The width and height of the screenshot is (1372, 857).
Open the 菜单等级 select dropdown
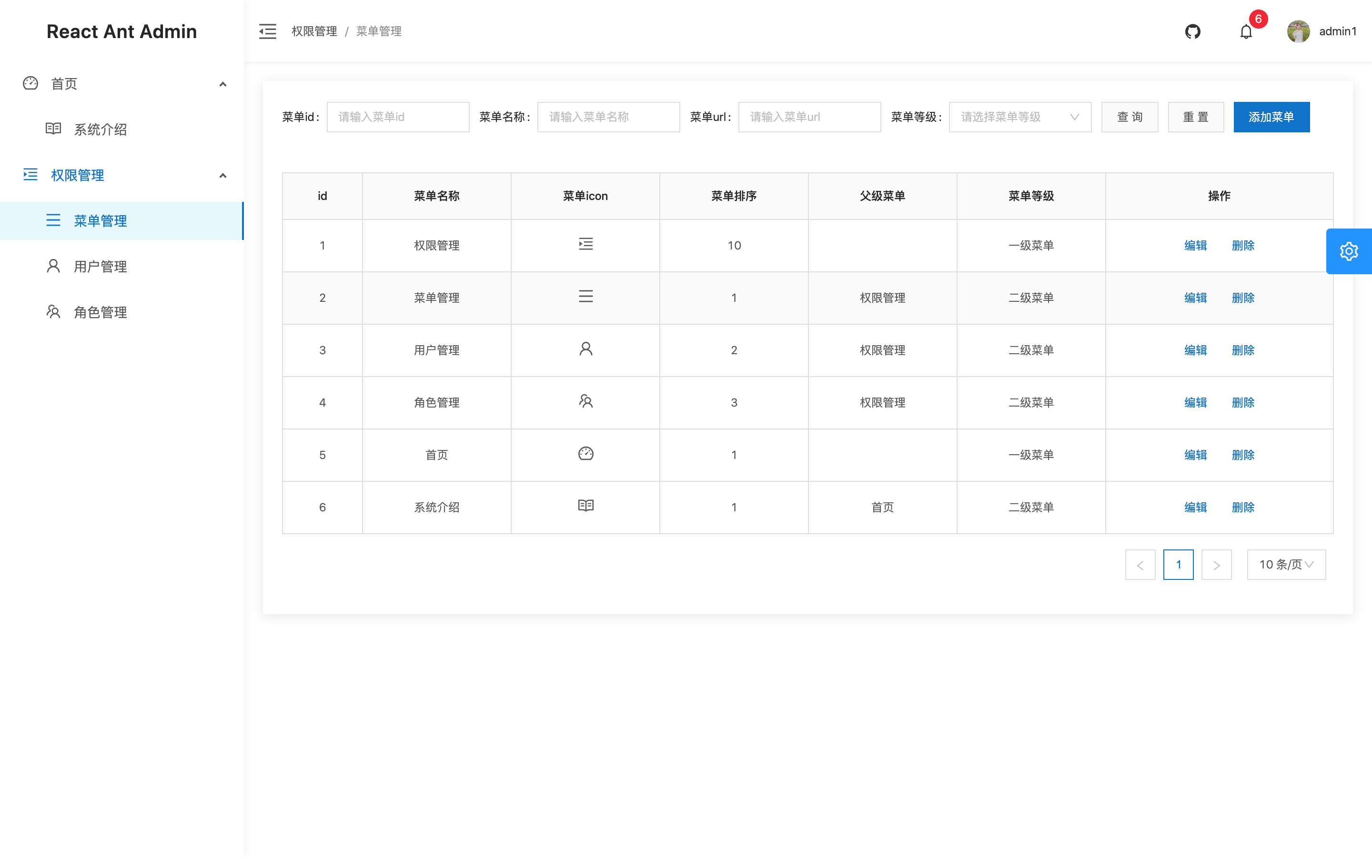[1019, 117]
